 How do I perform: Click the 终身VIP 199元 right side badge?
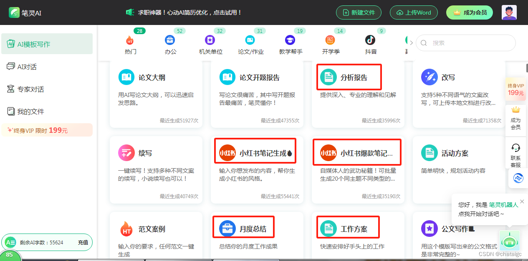(x=515, y=89)
